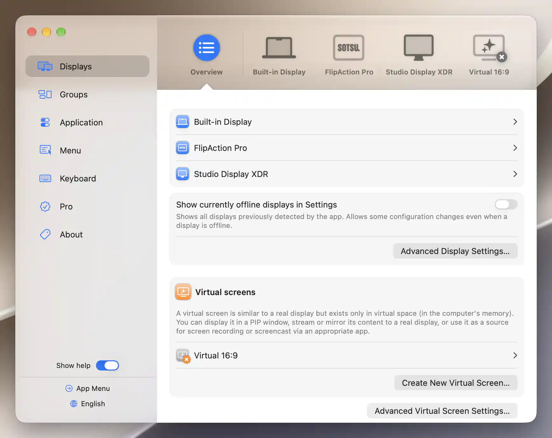552x438 pixels.
Task: Expand the Built-in Display row chevron
Action: [x=515, y=122]
